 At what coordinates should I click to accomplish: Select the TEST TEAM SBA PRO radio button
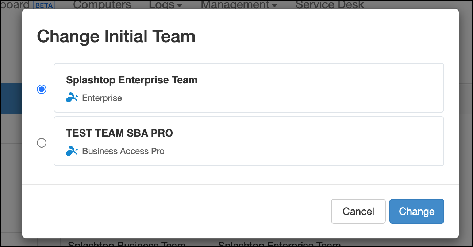click(x=42, y=143)
